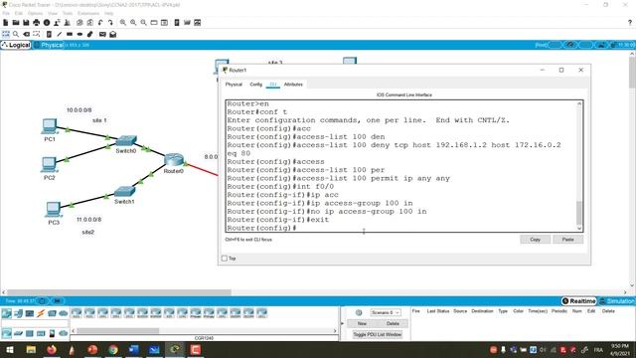Click the workspace horizontal scrollbar thumb
Screen dimensions: 636x358
tap(119, 292)
